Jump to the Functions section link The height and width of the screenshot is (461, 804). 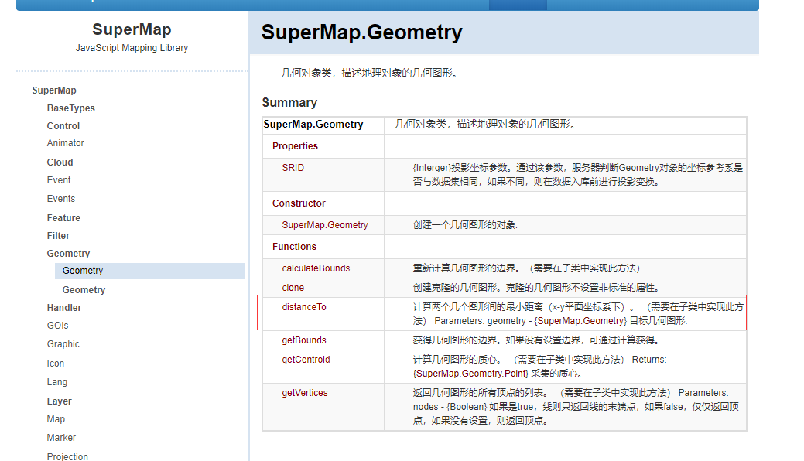(294, 247)
